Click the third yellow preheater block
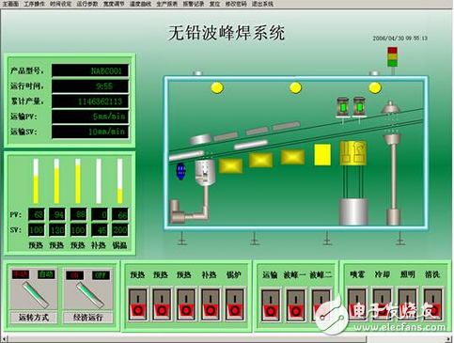Screen dimensions: 454x343 [x=292, y=157]
